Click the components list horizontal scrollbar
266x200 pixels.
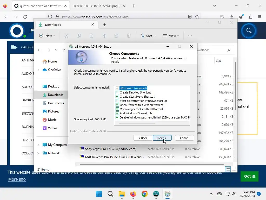[x=137, y=123]
